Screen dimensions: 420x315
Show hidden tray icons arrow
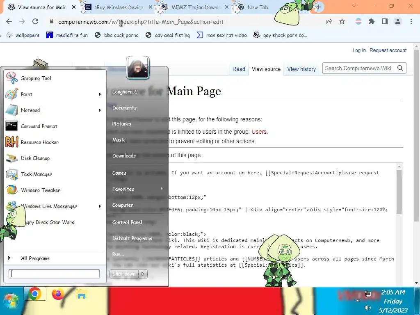[x=358, y=301]
